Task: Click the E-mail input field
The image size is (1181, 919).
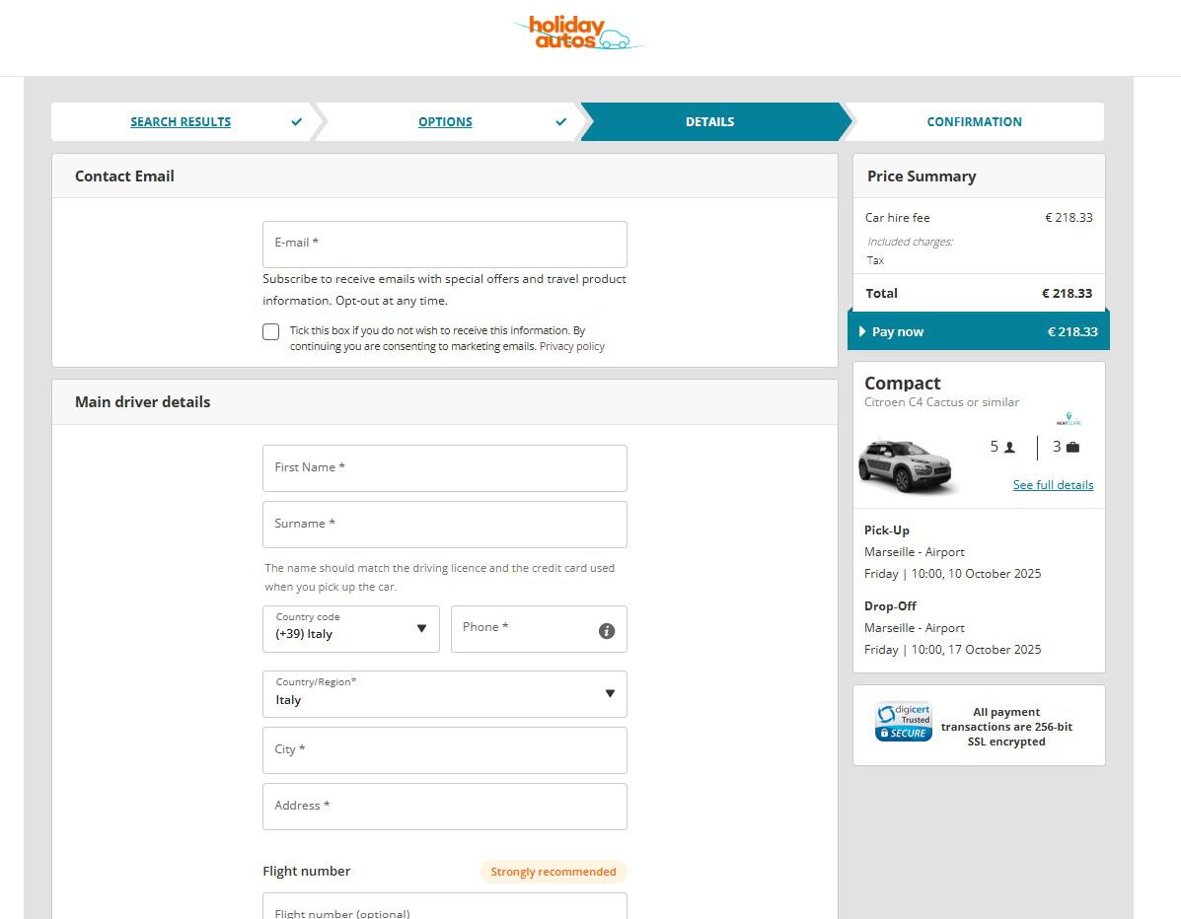Action: click(444, 244)
